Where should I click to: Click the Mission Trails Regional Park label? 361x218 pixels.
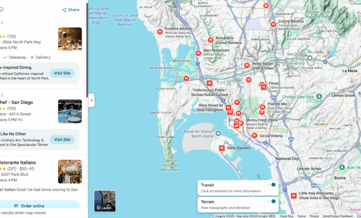(x=318, y=14)
